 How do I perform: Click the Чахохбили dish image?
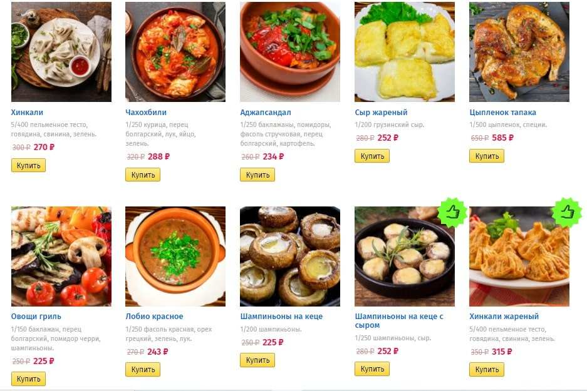pos(175,51)
